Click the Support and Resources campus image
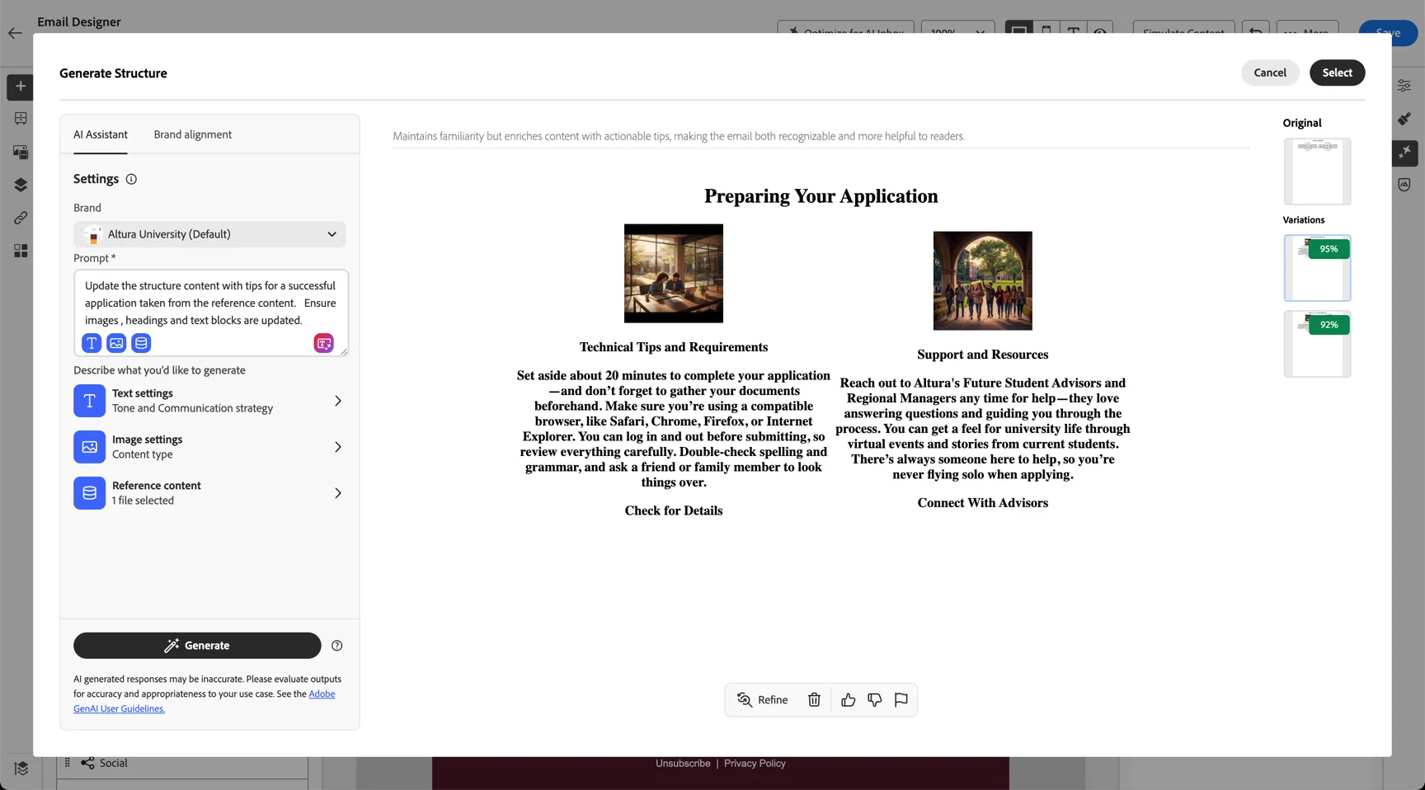 point(982,280)
